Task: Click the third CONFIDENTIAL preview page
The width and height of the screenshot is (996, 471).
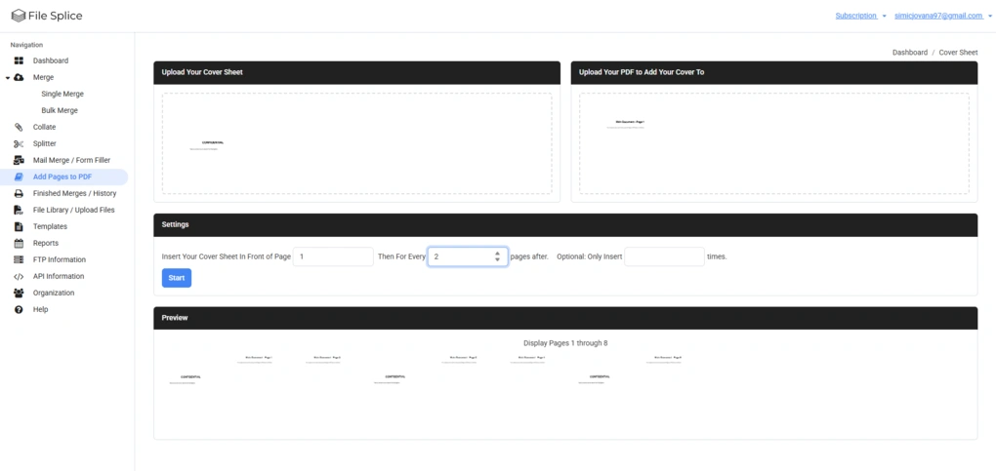Action: [596, 379]
